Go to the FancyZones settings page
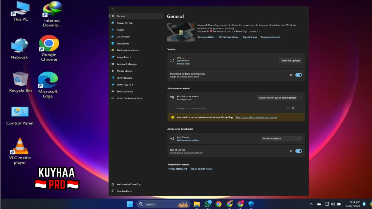The height and width of the screenshot is (209, 372). click(x=123, y=44)
